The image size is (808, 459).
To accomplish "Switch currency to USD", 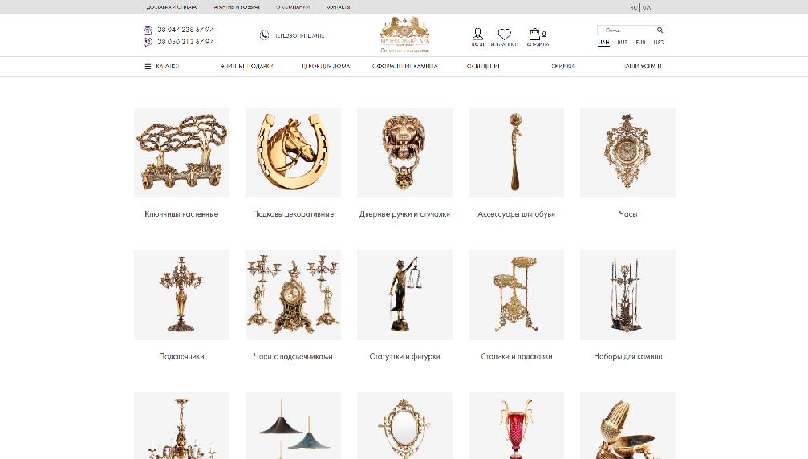I will [x=659, y=43].
